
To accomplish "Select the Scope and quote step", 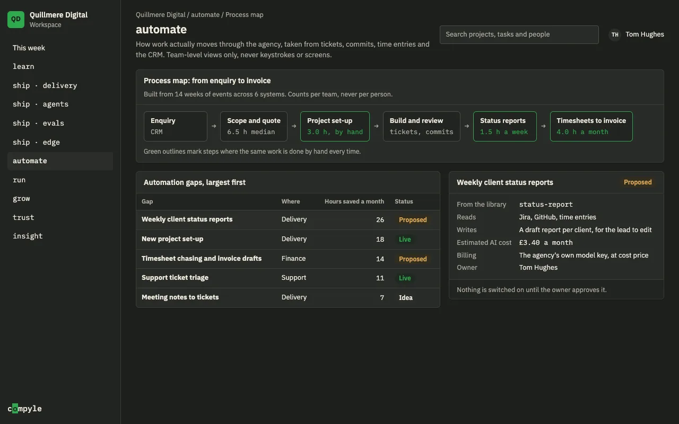I will pos(254,126).
